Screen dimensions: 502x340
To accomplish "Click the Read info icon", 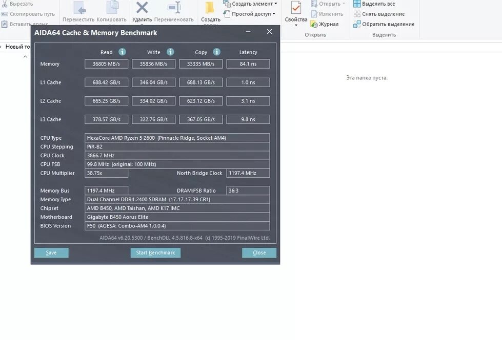I will (122, 52).
